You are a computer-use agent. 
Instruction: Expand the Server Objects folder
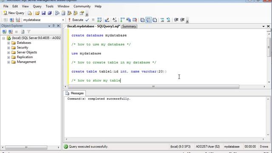[8, 52]
